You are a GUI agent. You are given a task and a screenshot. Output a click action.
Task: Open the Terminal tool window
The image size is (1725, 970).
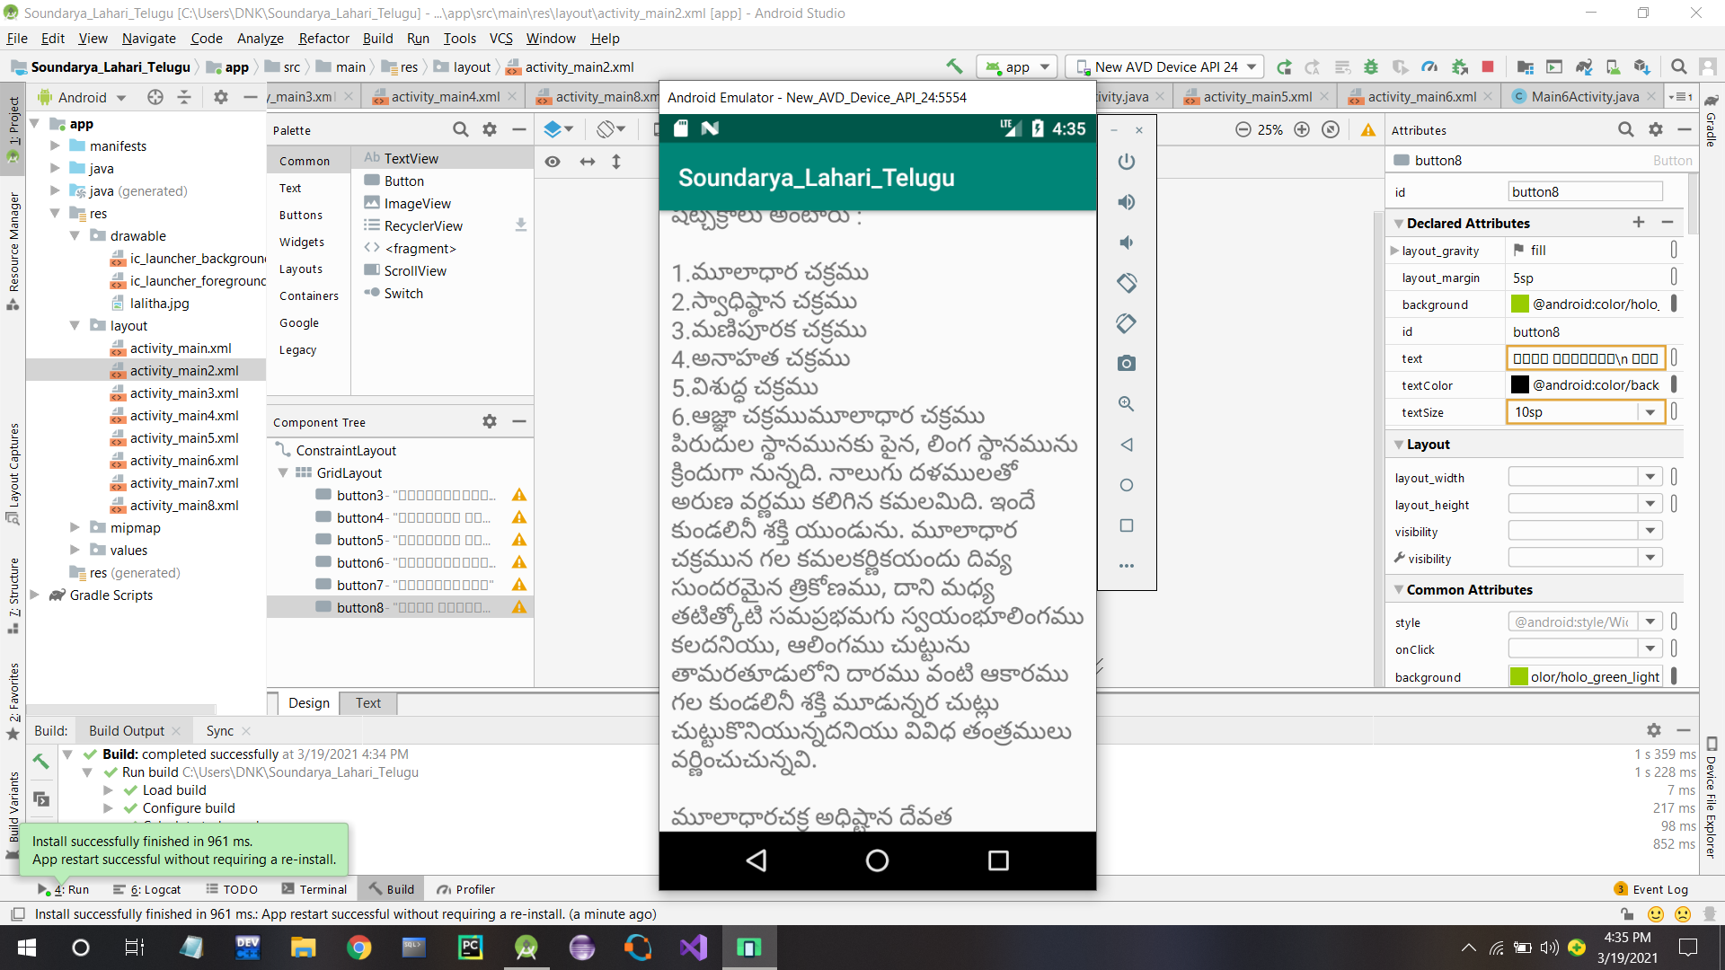pyautogui.click(x=314, y=889)
